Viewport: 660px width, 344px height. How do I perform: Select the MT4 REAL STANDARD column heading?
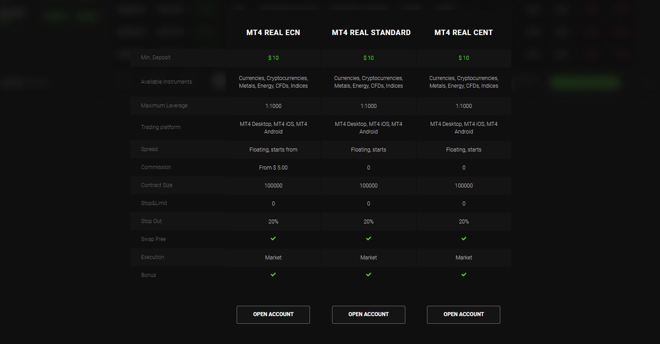click(371, 32)
